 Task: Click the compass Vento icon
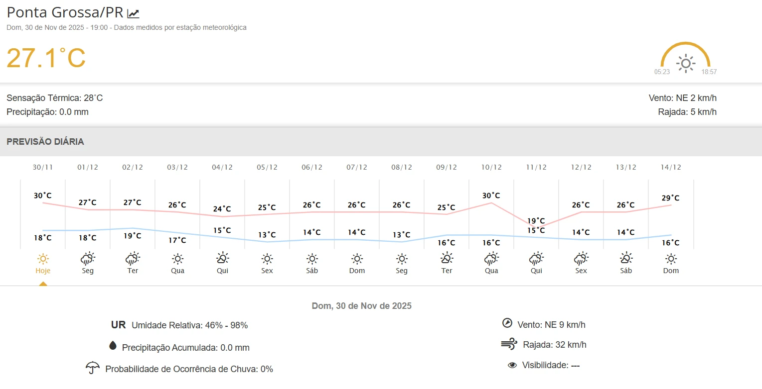(507, 323)
